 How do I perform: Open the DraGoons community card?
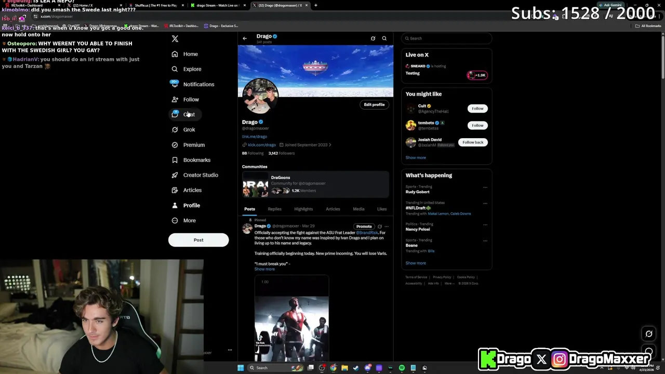[x=315, y=184]
